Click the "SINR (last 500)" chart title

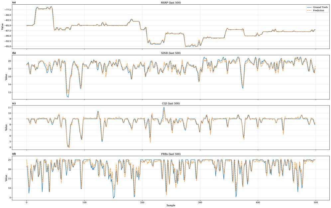[x=171, y=53]
